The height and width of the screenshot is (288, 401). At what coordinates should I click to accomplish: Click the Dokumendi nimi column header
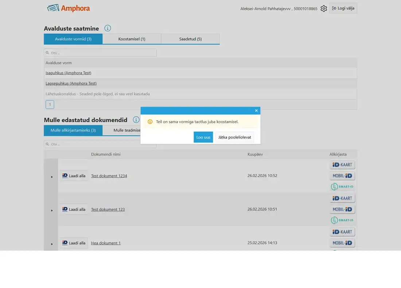pyautogui.click(x=106, y=154)
